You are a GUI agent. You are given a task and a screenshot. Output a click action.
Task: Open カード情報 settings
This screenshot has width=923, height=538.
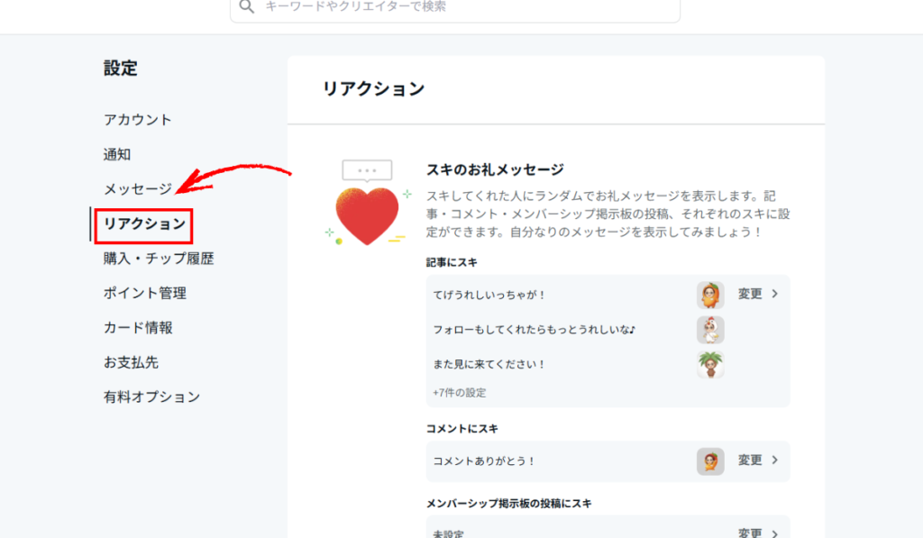[x=138, y=328]
